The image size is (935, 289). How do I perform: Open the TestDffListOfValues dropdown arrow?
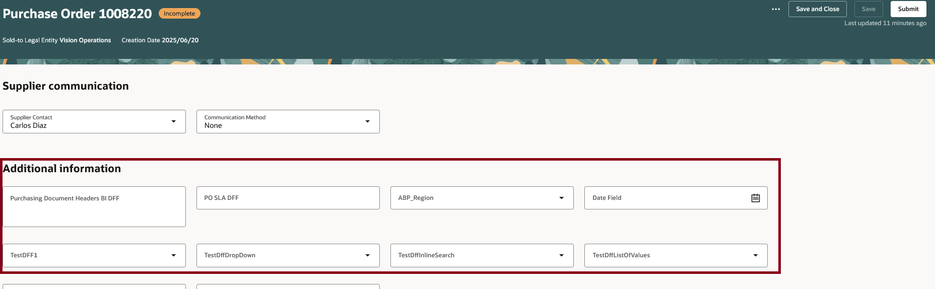(x=756, y=255)
